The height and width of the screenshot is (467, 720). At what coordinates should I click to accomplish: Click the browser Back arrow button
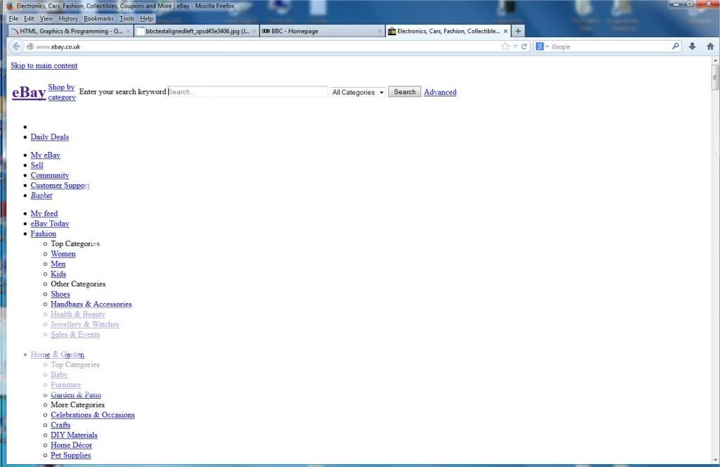coord(17,46)
